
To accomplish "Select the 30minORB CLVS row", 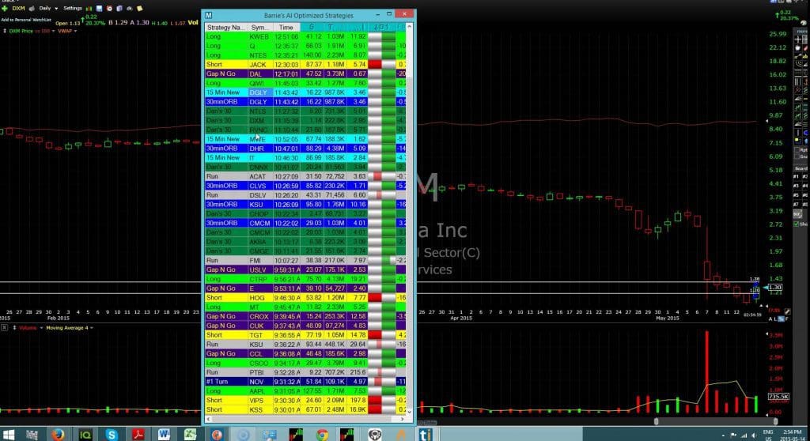I will coord(305,186).
